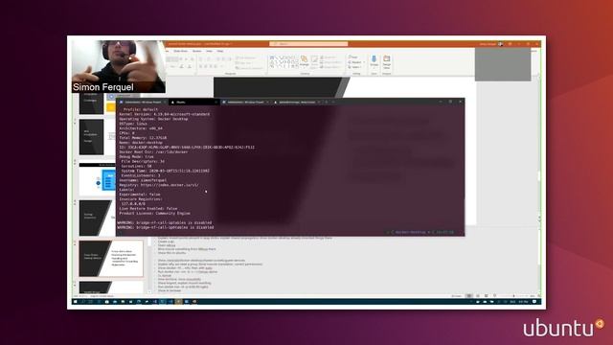Open Slide Show ribbon tab
Screen dimensions: 613x345
(181, 51)
